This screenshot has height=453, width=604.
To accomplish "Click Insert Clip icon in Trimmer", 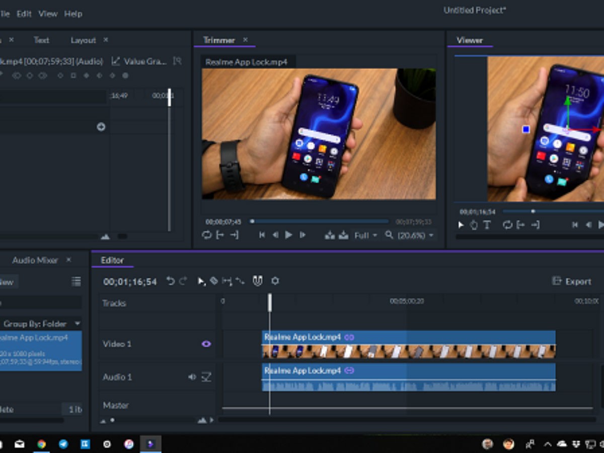I will [x=330, y=235].
